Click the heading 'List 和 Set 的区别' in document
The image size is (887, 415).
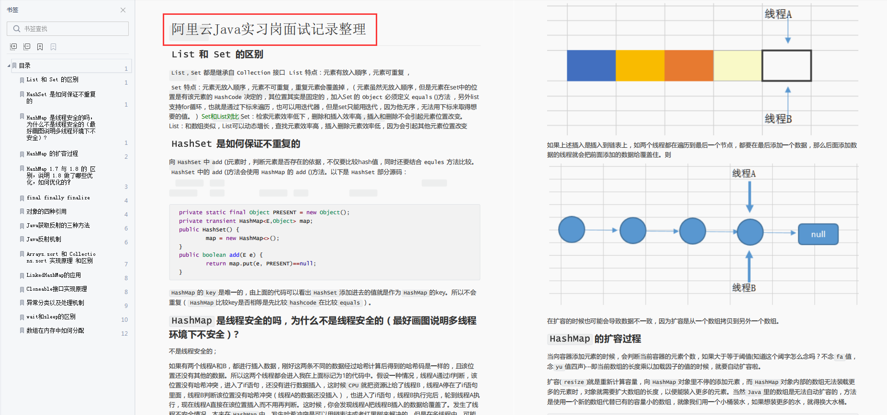[x=217, y=54]
